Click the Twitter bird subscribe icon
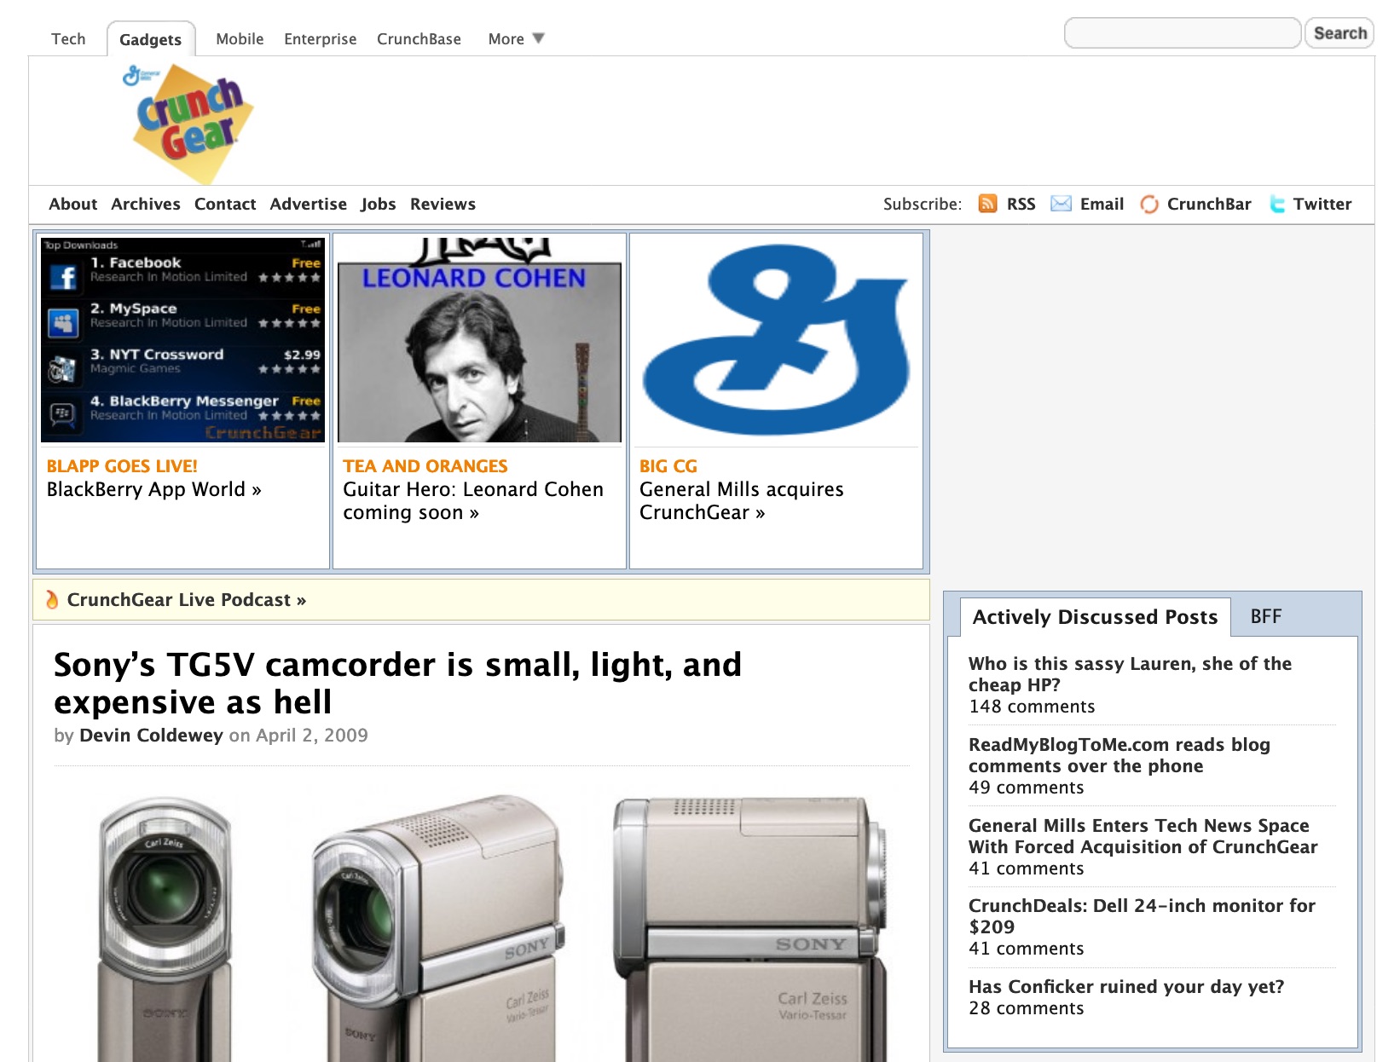 [1276, 204]
